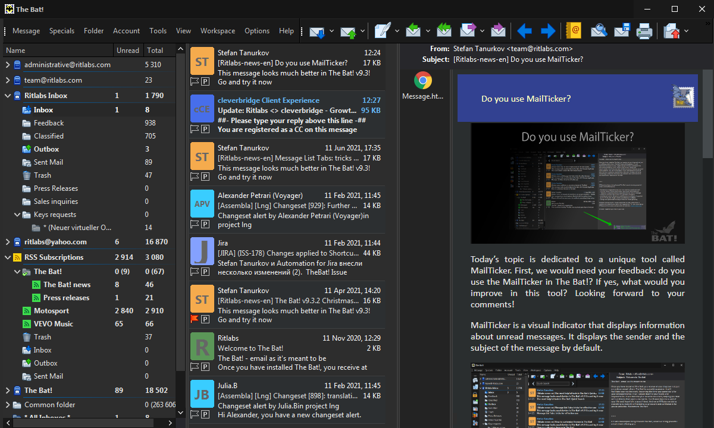Click the Send Queued Mail toolbar icon

click(x=349, y=31)
